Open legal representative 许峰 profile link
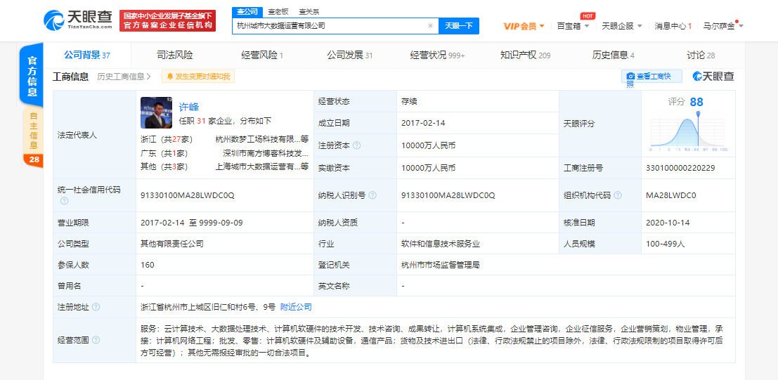This screenshot has width=778, height=380. pos(188,107)
